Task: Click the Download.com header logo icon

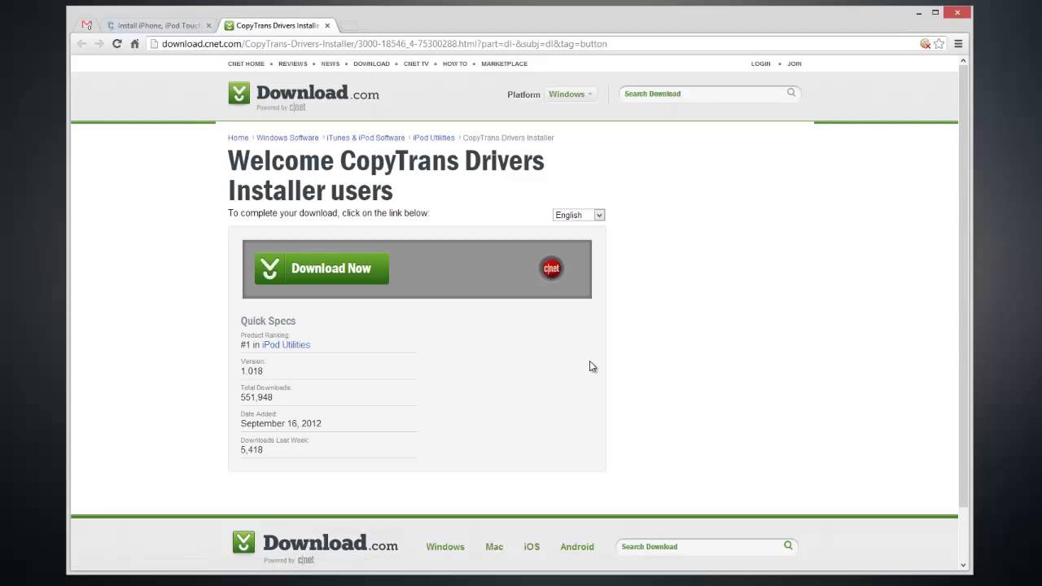Action: [x=239, y=94]
